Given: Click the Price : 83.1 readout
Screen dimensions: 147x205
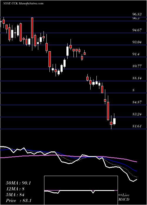Looking at the screenshot, I should point(19,201).
